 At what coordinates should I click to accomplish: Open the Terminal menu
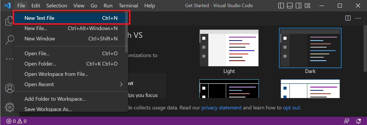[129, 6]
